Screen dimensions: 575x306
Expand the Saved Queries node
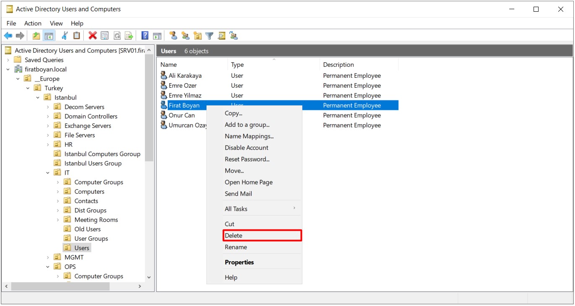pyautogui.click(x=8, y=60)
